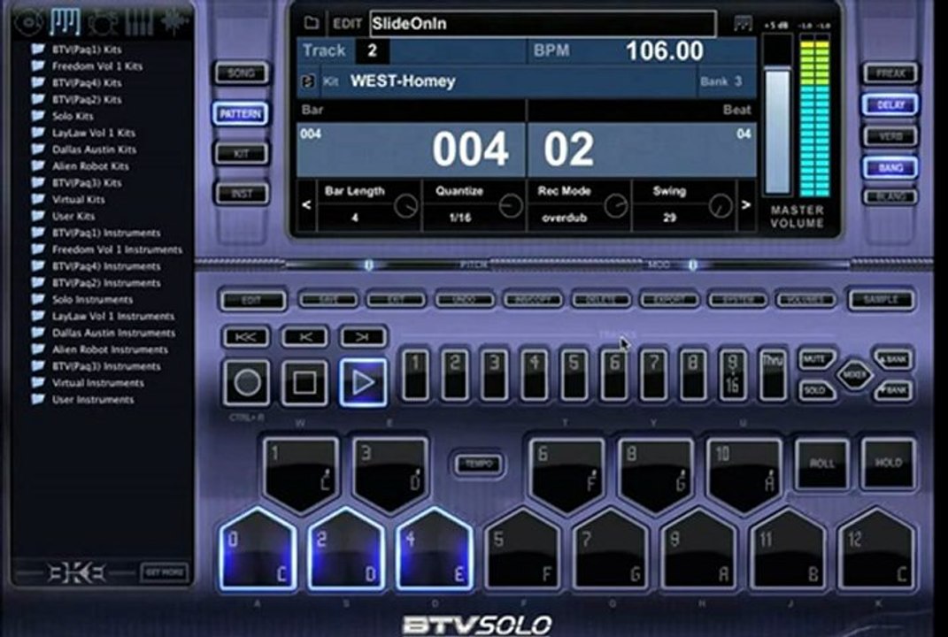Trigger pad 9 A
The image size is (948, 637).
pos(699,549)
